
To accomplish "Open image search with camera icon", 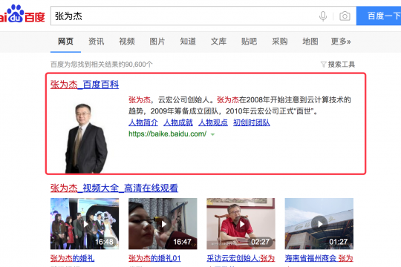I will tap(345, 16).
